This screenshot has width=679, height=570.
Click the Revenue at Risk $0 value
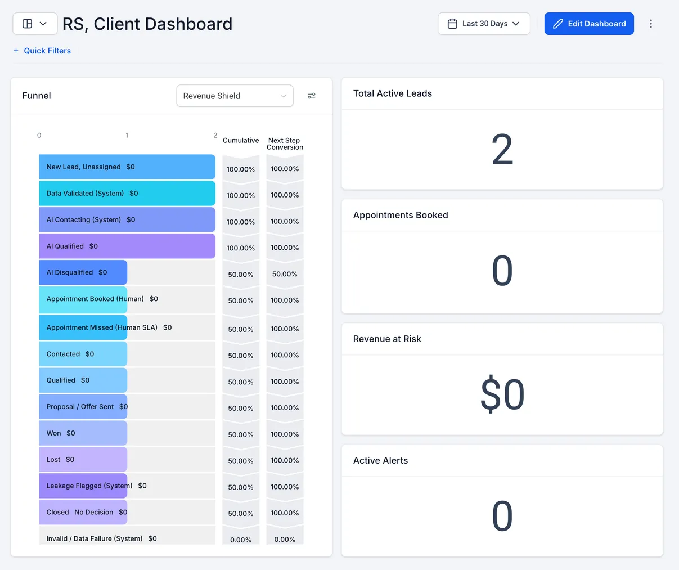click(x=502, y=394)
